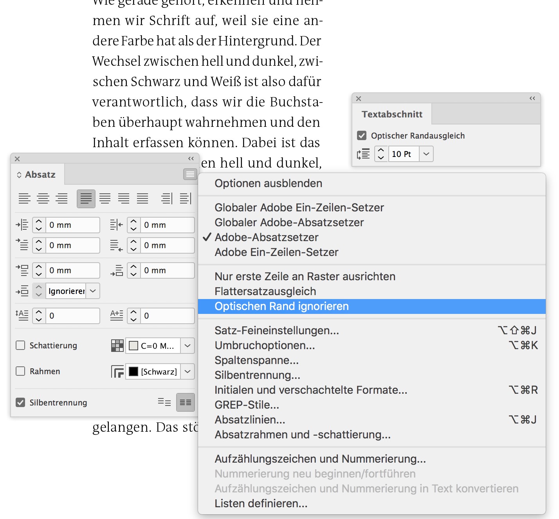
Task: Click the left indent icon
Action: [x=22, y=225]
